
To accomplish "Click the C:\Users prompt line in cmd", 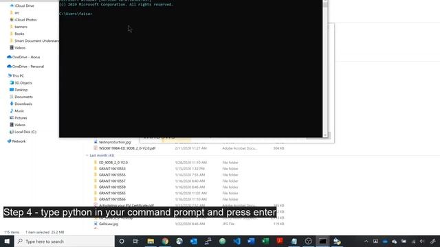I will pos(76,14).
